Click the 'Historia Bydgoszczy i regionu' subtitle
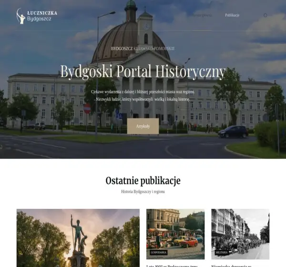Image resolution: width=286 pixels, height=267 pixels. click(x=143, y=192)
